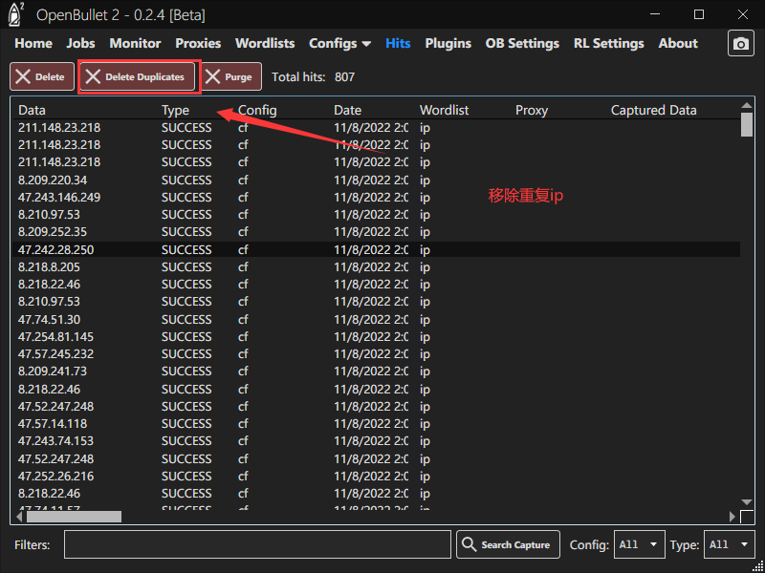The width and height of the screenshot is (765, 573).
Task: Click the Captured Data column header
Action: tap(653, 110)
